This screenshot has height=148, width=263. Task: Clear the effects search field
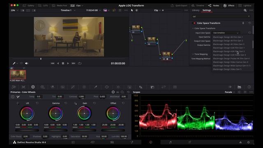(249, 16)
